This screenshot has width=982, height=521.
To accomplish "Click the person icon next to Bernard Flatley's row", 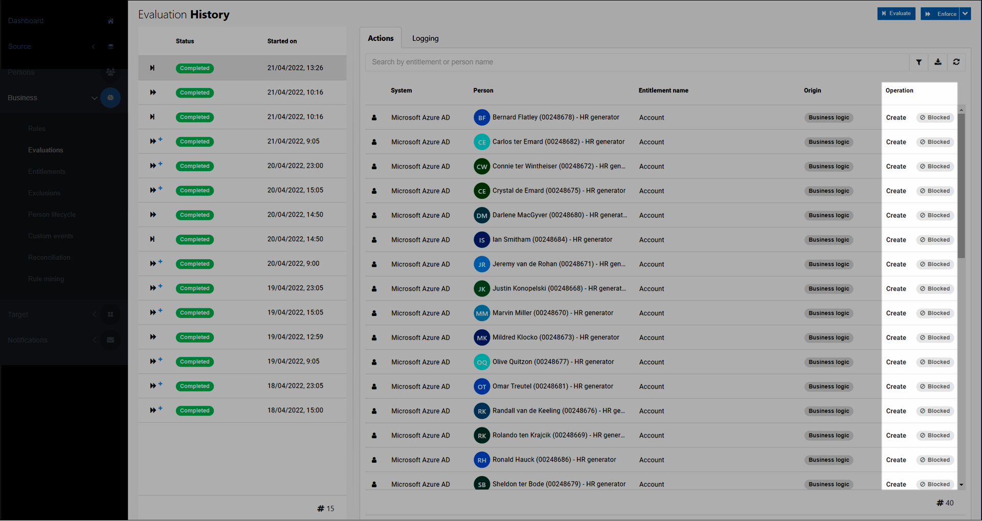I will point(374,117).
